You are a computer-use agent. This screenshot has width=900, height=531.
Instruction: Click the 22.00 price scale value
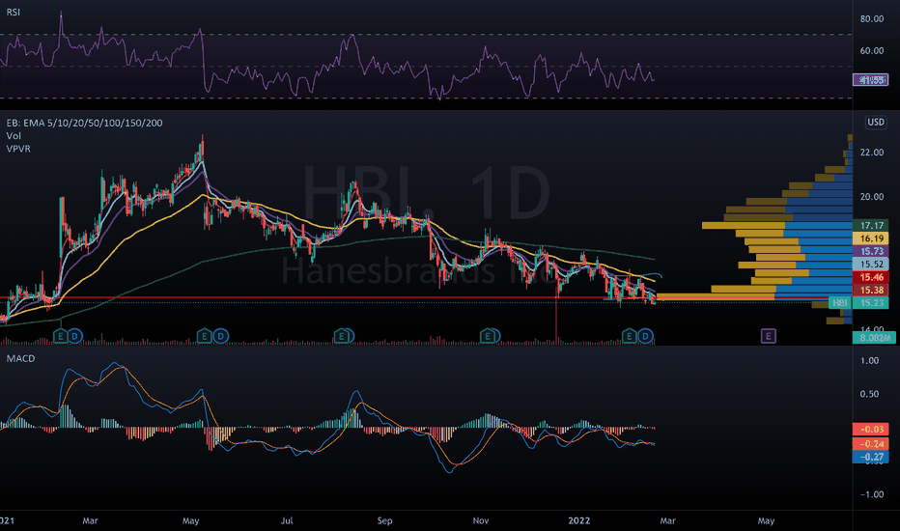pos(871,153)
